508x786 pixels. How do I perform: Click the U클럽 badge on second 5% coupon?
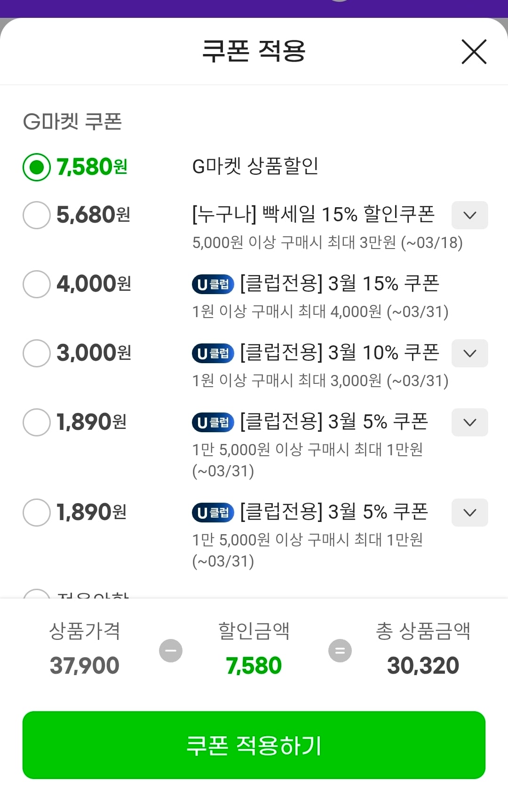[x=213, y=513]
